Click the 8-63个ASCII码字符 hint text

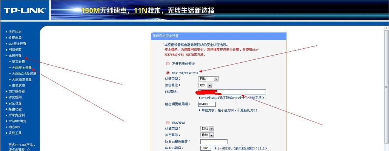point(231,98)
